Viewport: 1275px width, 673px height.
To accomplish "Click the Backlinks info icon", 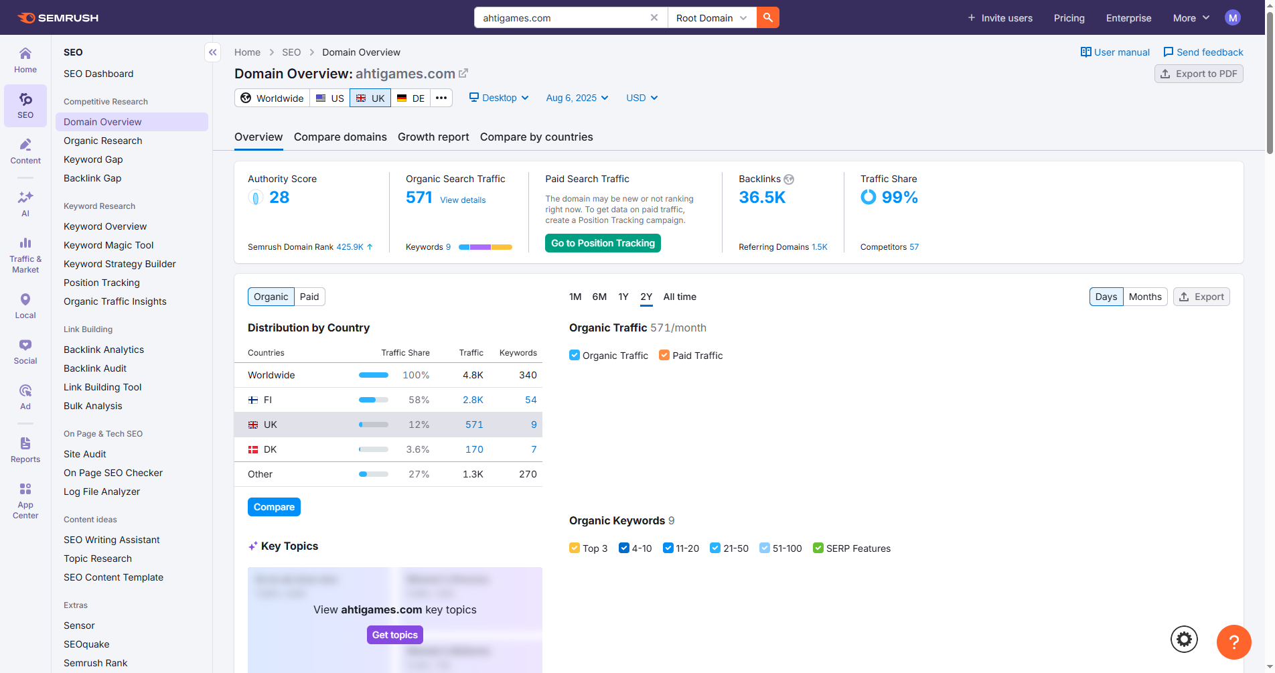I will (x=789, y=179).
